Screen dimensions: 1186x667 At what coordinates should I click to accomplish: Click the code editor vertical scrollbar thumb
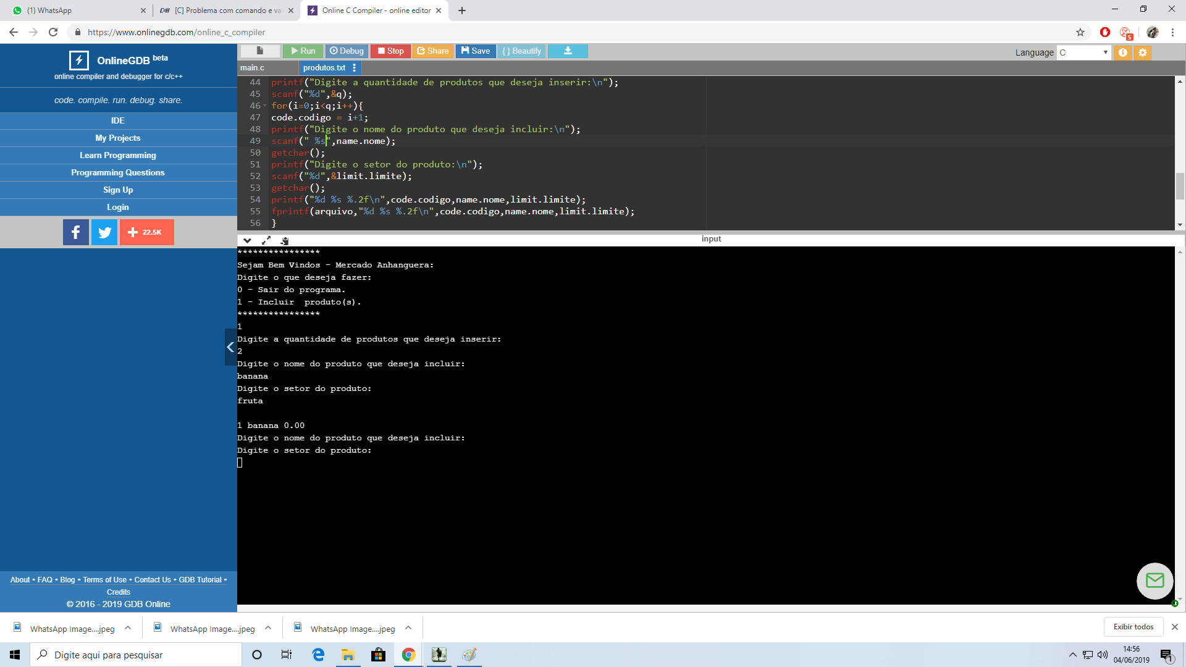[x=1180, y=186]
